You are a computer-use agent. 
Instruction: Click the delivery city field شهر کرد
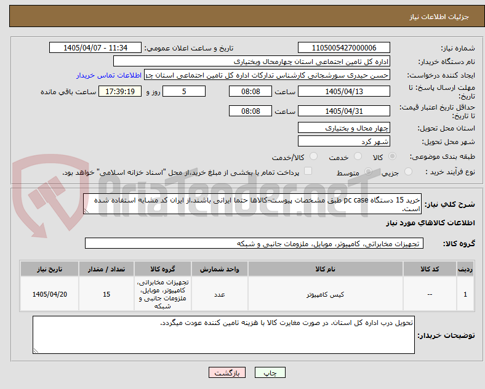tap(344, 142)
